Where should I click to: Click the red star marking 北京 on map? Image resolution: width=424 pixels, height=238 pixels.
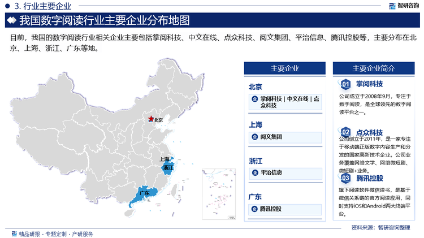pos(150,119)
